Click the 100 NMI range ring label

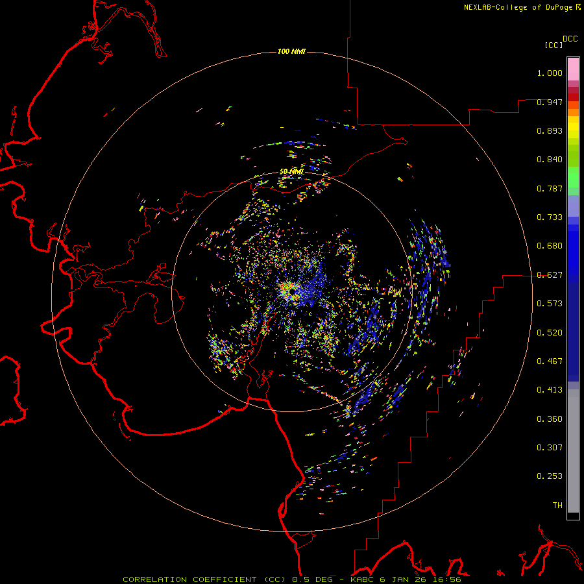point(291,51)
